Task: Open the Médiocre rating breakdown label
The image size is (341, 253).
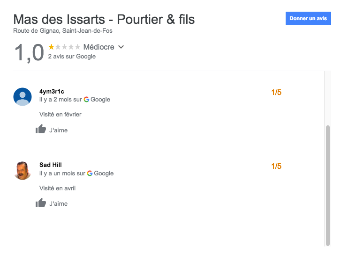Action: point(99,47)
